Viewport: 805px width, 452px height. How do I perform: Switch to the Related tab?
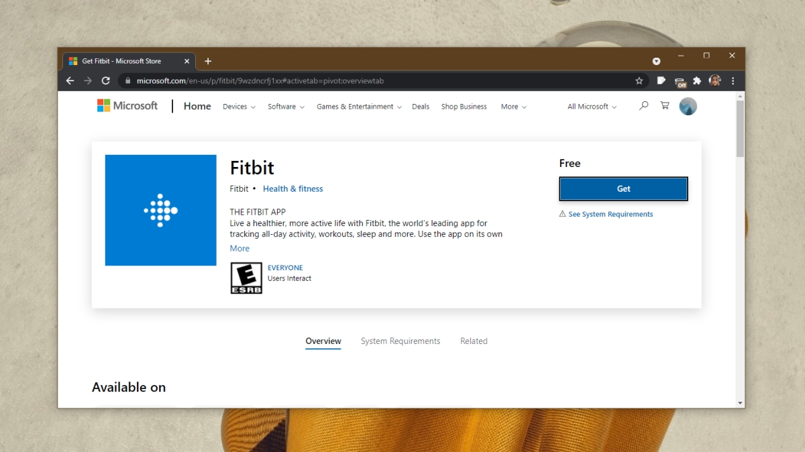click(474, 341)
